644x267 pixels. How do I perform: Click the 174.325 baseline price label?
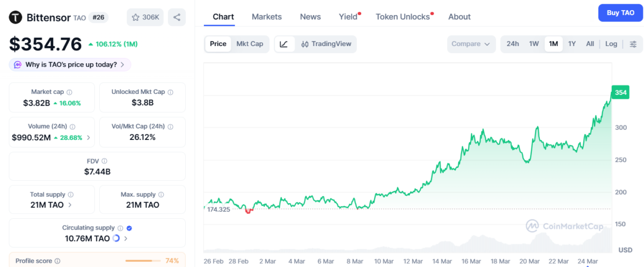(218, 209)
